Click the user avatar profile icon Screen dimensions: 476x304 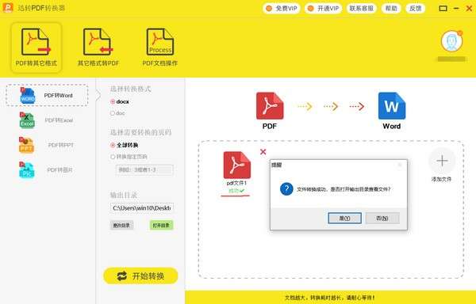tap(451, 41)
